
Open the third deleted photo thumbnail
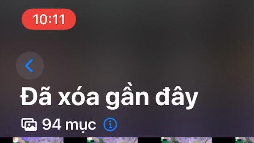(187, 140)
